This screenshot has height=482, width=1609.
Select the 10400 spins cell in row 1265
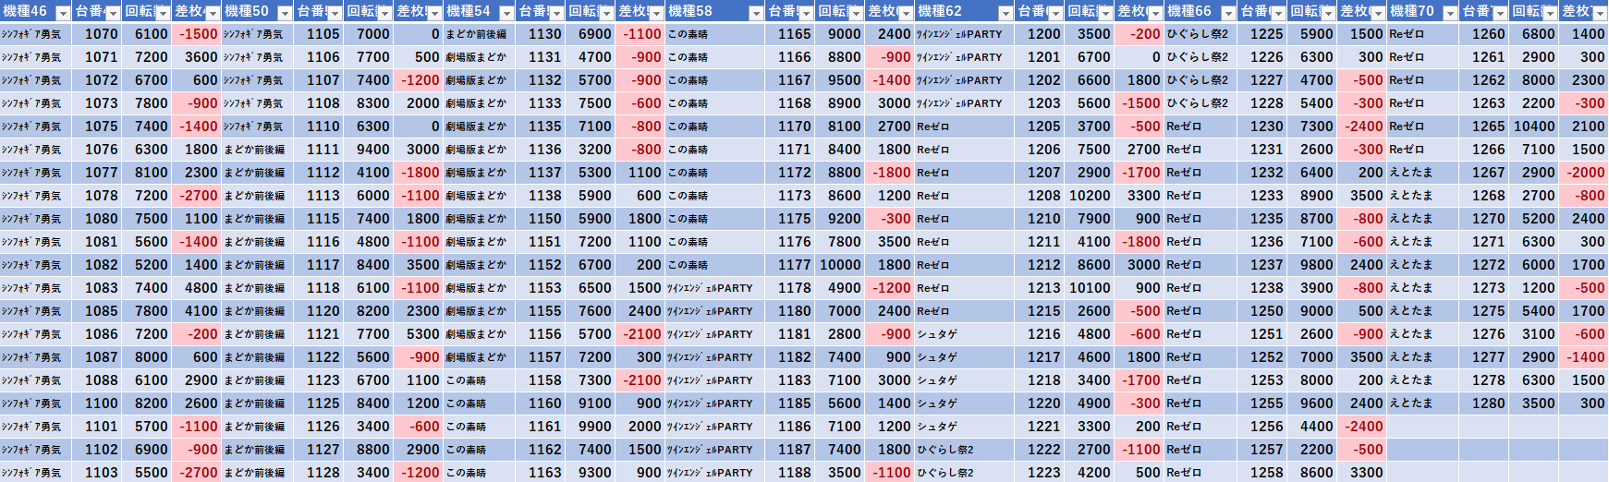[x=1534, y=127]
